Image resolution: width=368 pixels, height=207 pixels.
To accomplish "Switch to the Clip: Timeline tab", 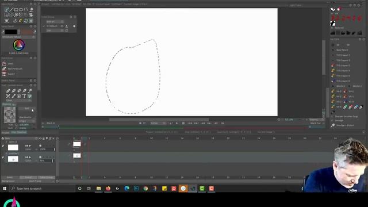I will [19, 133].
